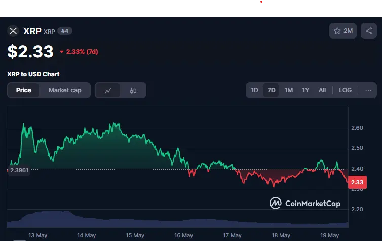Screen dimensions: 382x241
Task: Click the 14 May date label
Action: pyautogui.click(x=86, y=235)
